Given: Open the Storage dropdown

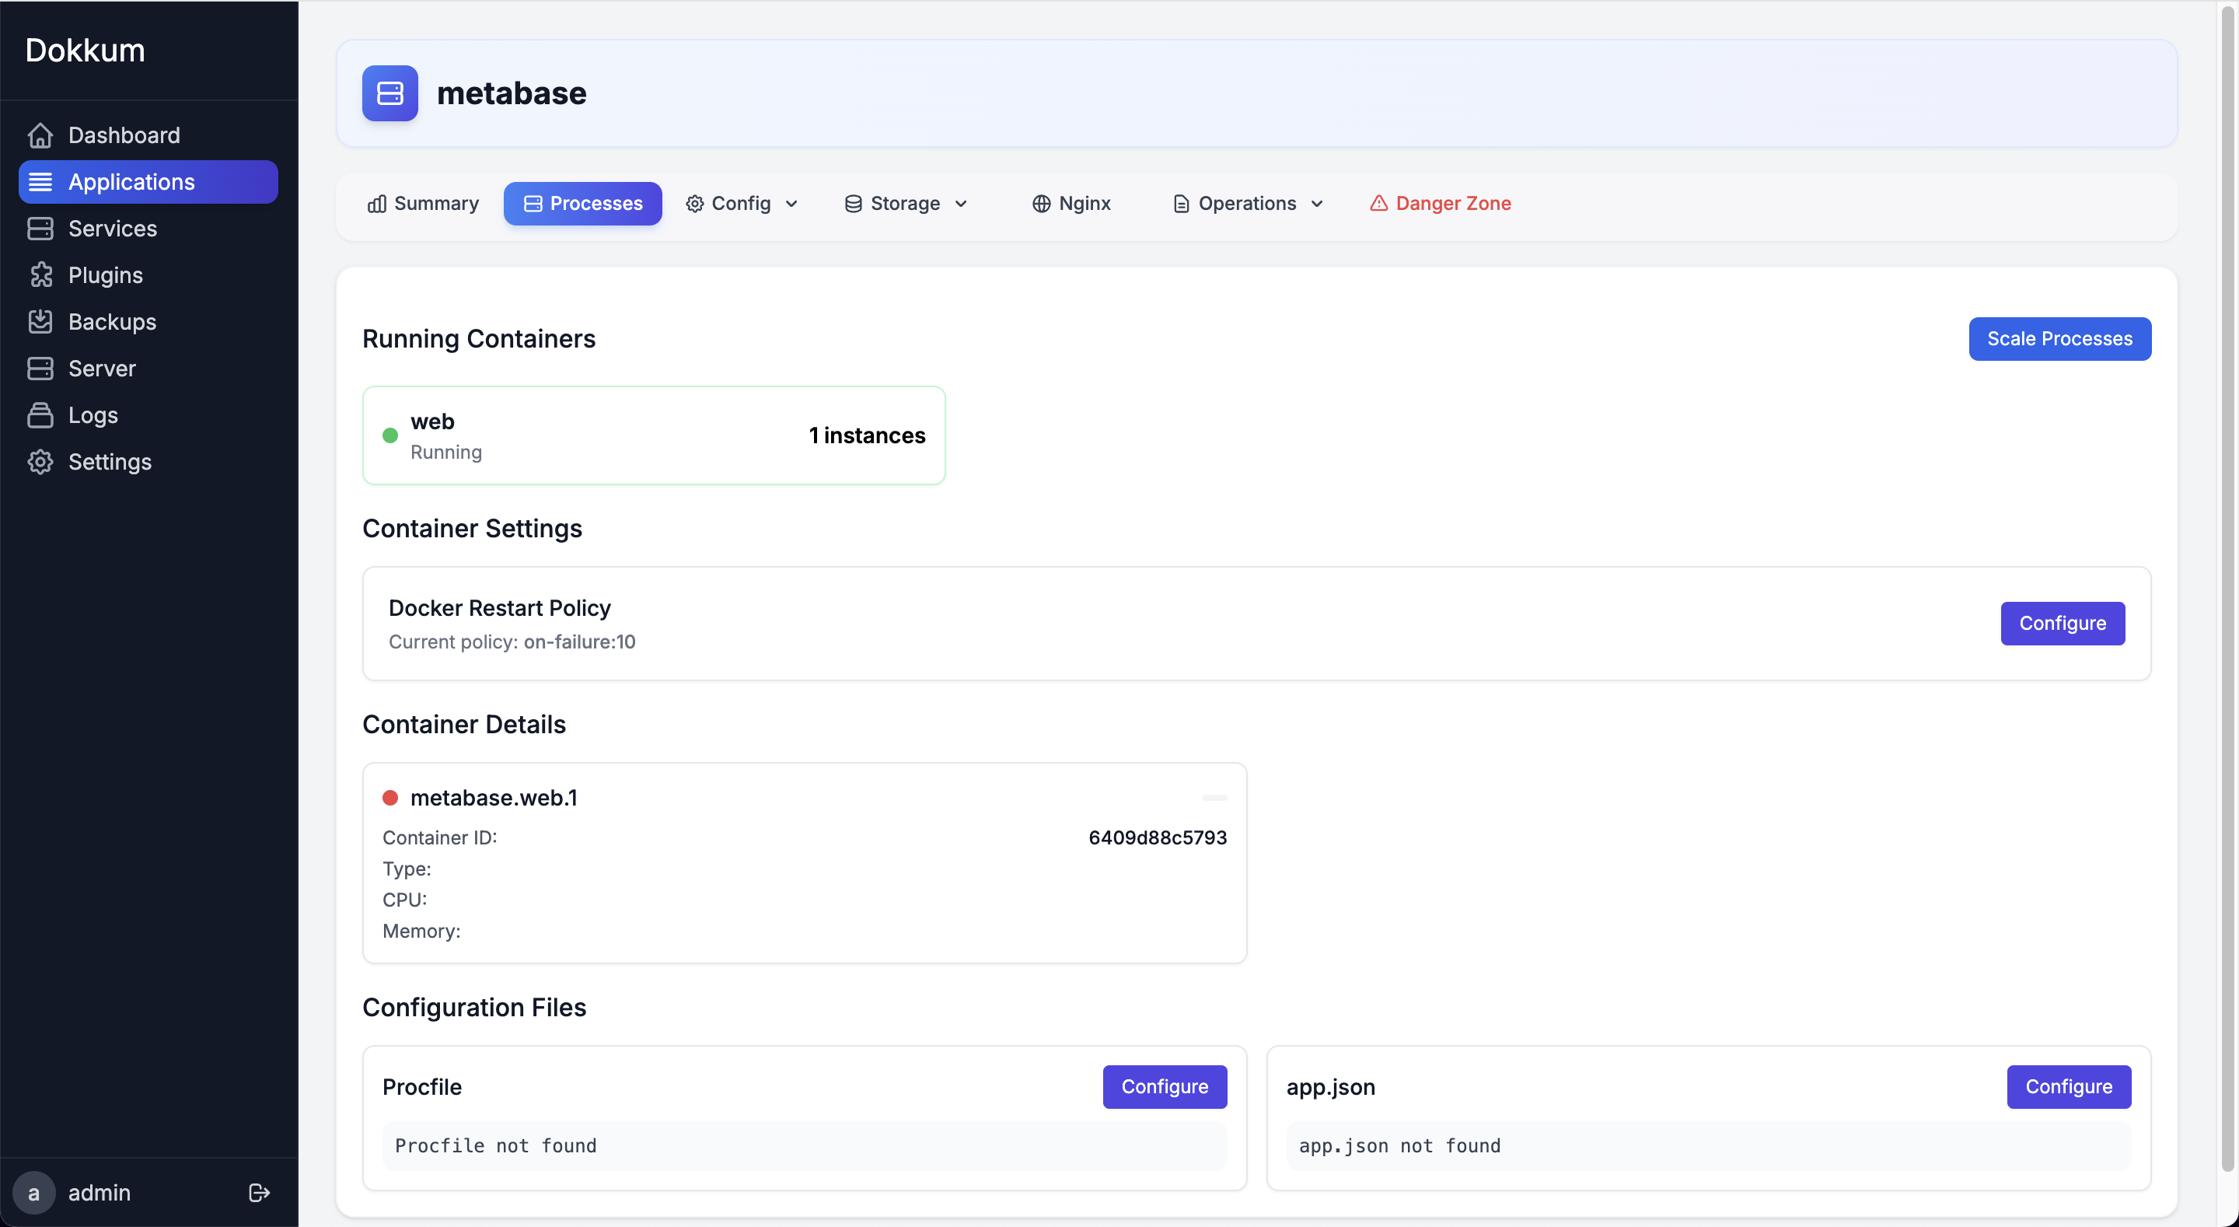Looking at the screenshot, I should click(x=906, y=203).
